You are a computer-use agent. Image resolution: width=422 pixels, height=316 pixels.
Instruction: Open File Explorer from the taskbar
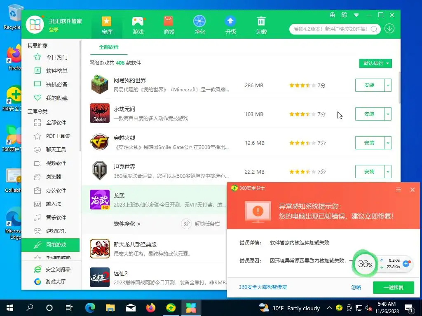pos(110,308)
